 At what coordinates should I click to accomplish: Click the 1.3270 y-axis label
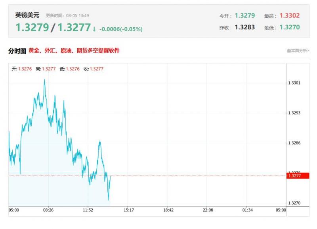click(x=294, y=203)
